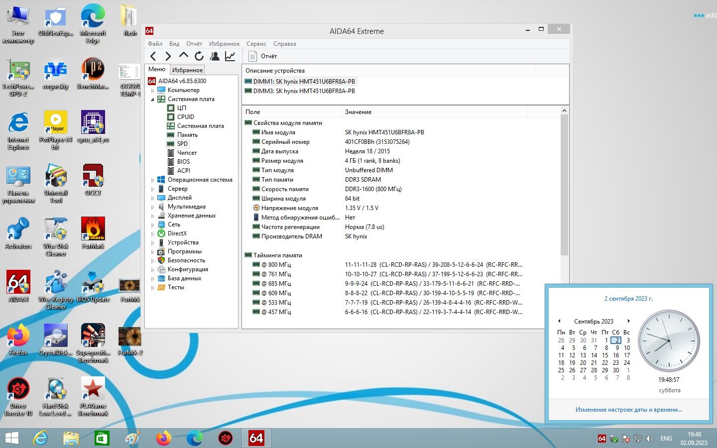Click the Отчёт report toolbar button
This screenshot has height=448, width=717.
coord(262,56)
